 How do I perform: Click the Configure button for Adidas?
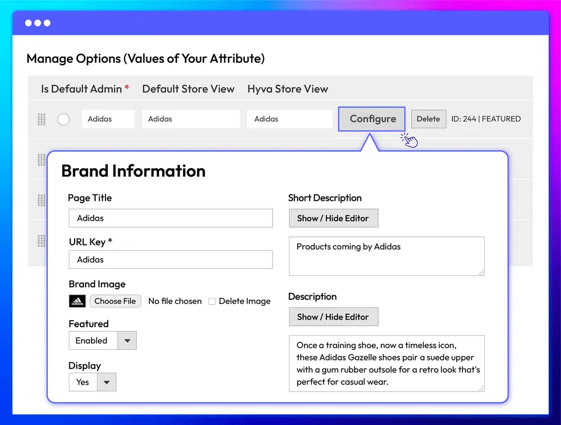372,119
